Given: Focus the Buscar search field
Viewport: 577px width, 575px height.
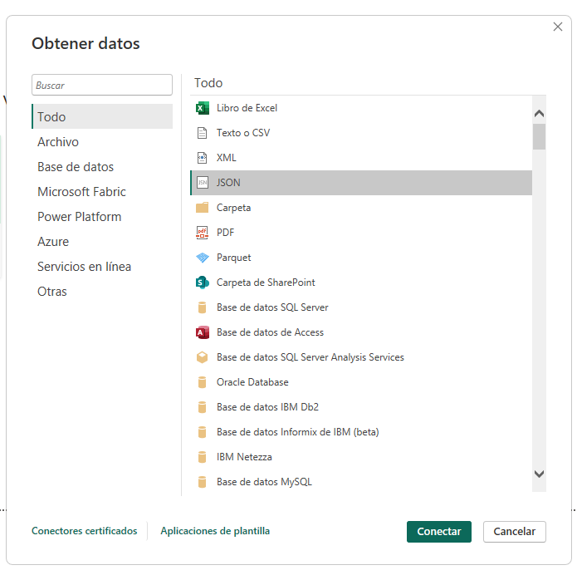Looking at the screenshot, I should click(x=101, y=85).
